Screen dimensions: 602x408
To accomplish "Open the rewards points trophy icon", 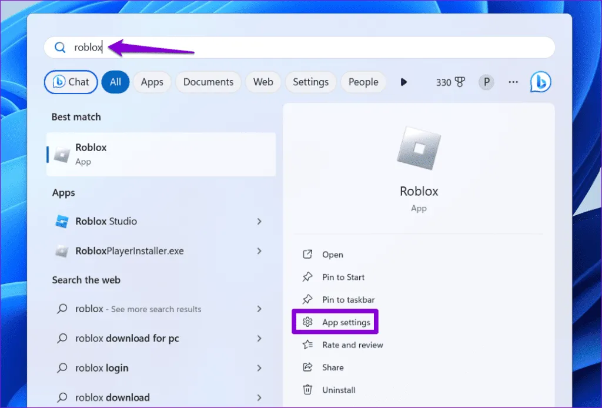I will click(459, 82).
